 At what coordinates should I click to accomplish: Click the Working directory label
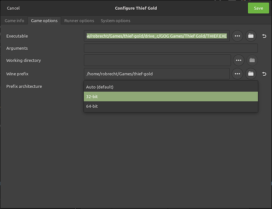pos(23,60)
